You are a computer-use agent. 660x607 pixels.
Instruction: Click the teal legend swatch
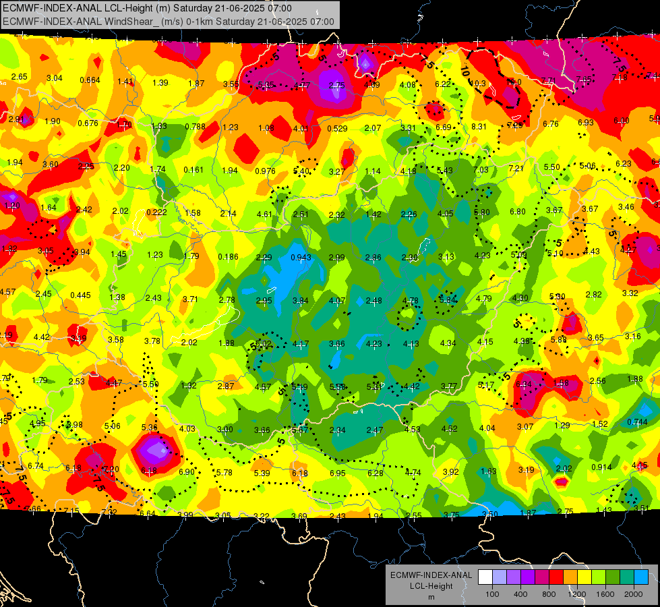click(627, 577)
